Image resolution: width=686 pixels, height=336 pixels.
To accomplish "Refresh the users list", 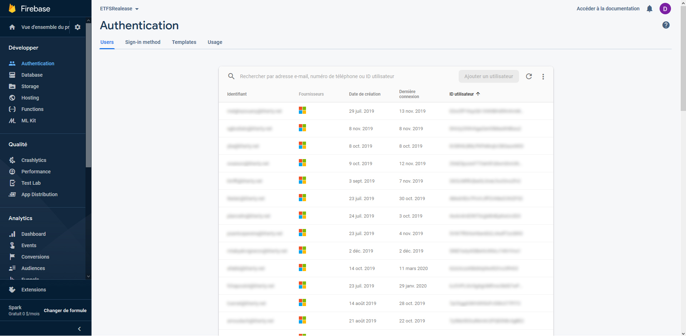I will click(529, 76).
